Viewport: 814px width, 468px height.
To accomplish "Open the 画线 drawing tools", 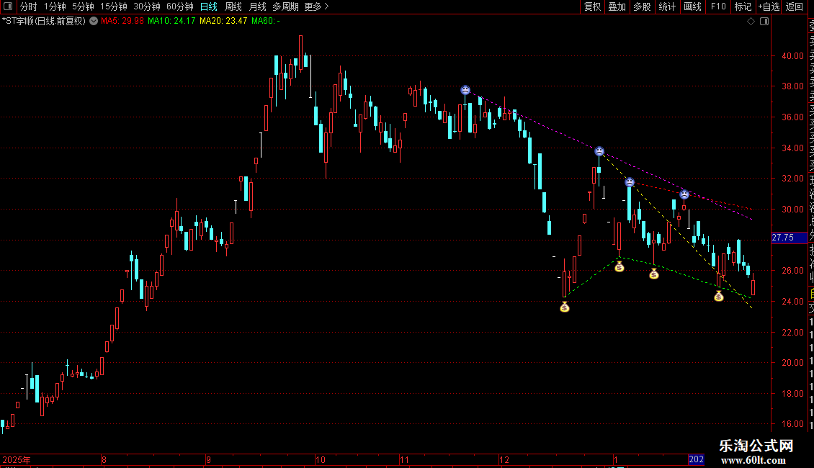I will pyautogui.click(x=692, y=6).
